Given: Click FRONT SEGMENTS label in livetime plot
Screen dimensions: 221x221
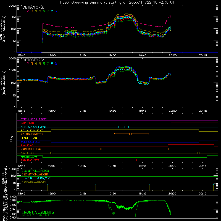Looking at the screenshot, I should (x=38, y=212).
